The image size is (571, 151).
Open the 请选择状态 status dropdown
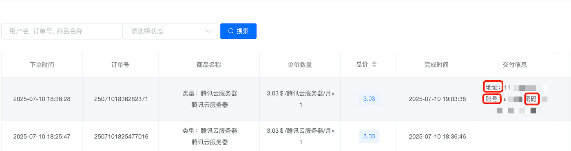click(170, 31)
